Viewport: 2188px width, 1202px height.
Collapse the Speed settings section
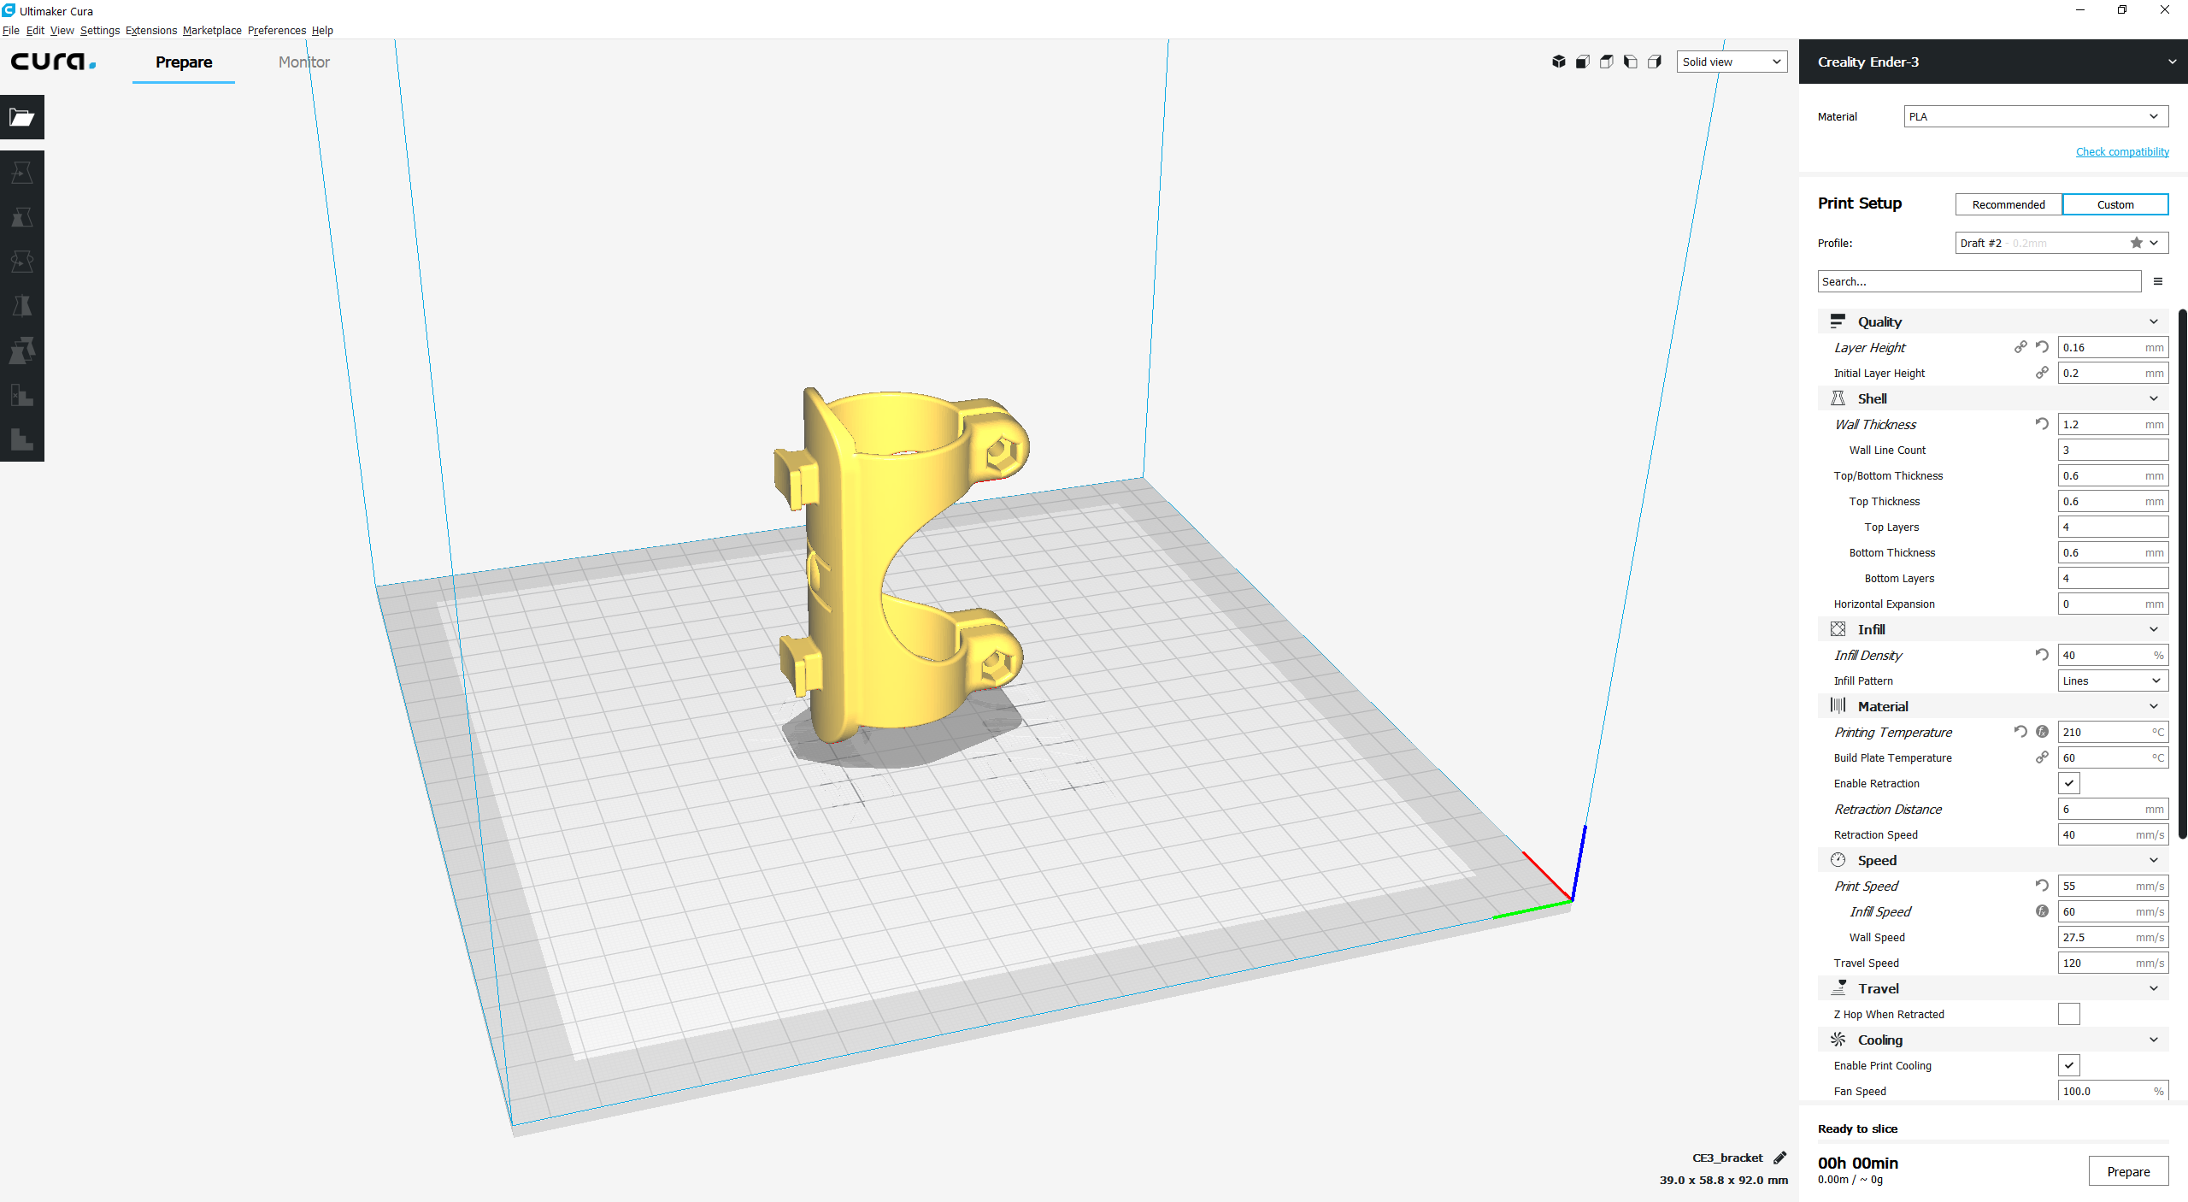tap(1993, 860)
